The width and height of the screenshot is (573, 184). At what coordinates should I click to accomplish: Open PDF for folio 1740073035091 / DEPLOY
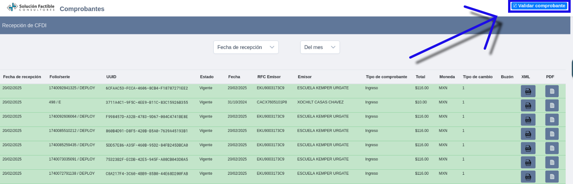point(552,162)
